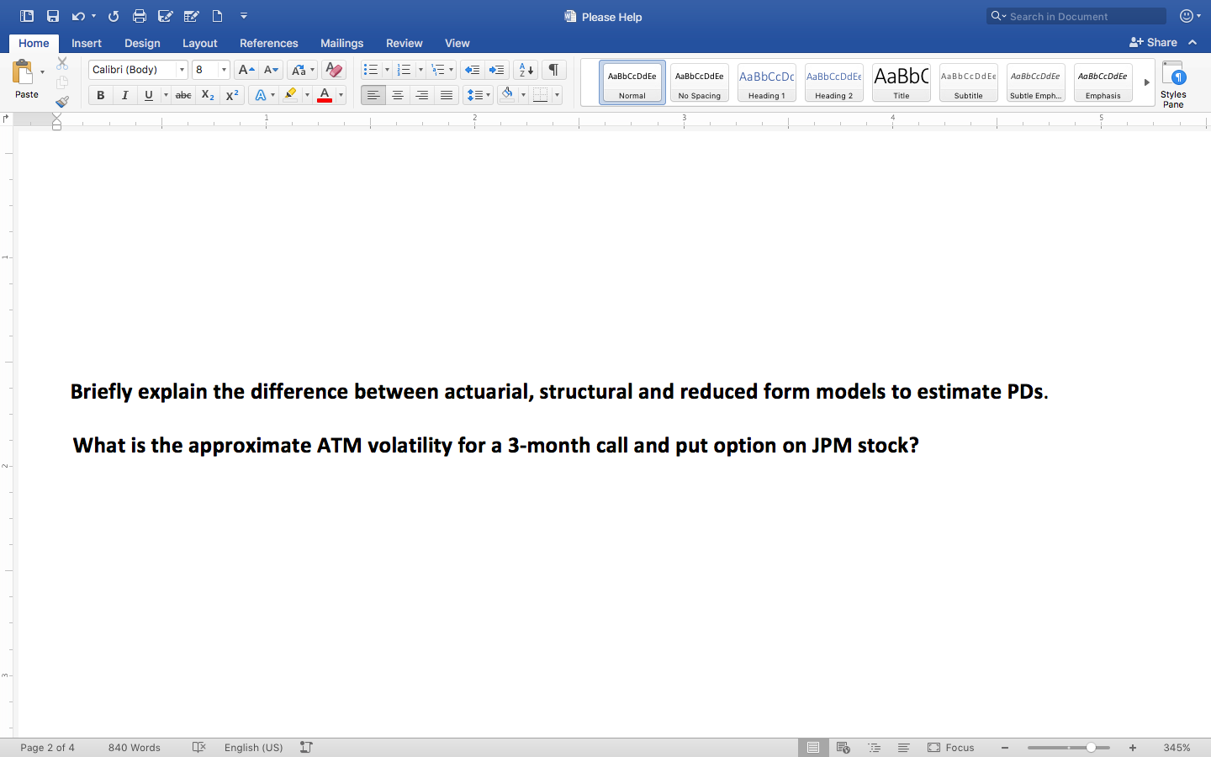Show paragraph marks with the pilcrow icon
The width and height of the screenshot is (1211, 757).
click(x=553, y=70)
